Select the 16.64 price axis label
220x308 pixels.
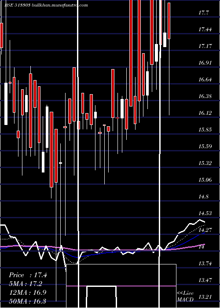[205, 80]
